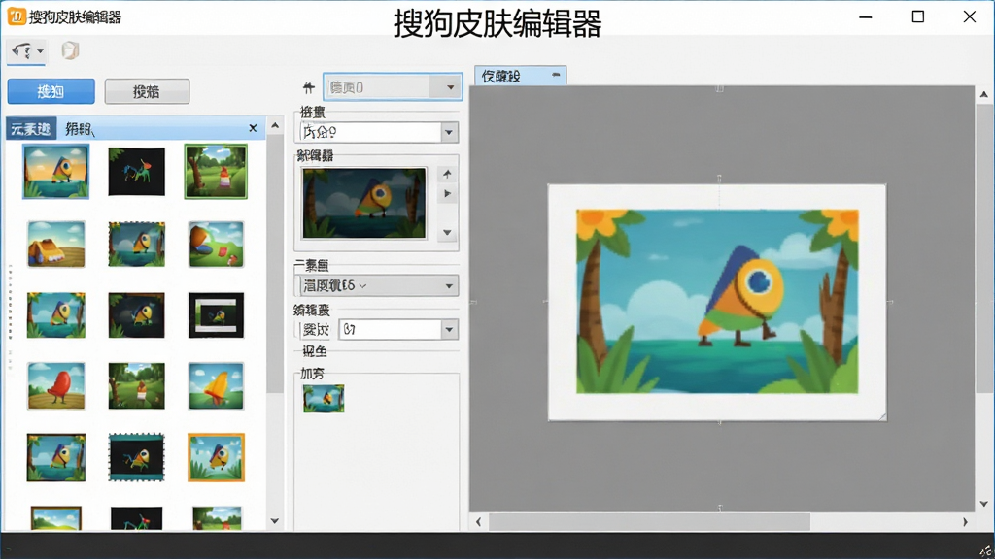
Task: Click the bird artwork on the canvas
Action: tap(717, 302)
